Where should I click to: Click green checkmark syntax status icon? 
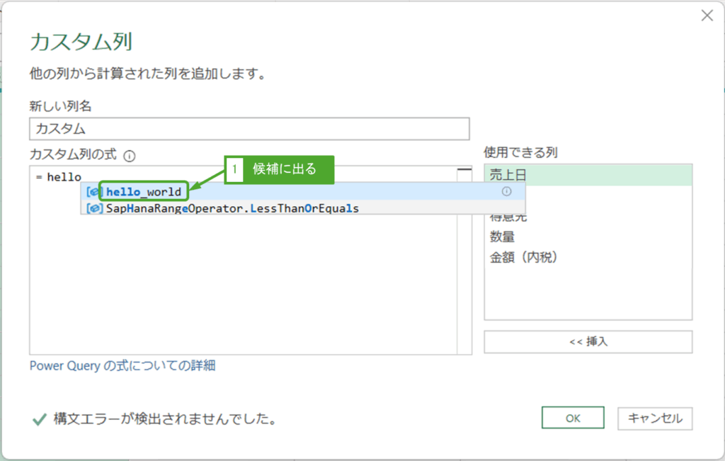[40, 419]
